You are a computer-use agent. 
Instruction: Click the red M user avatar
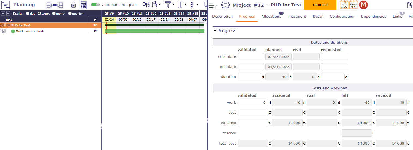point(363,5)
